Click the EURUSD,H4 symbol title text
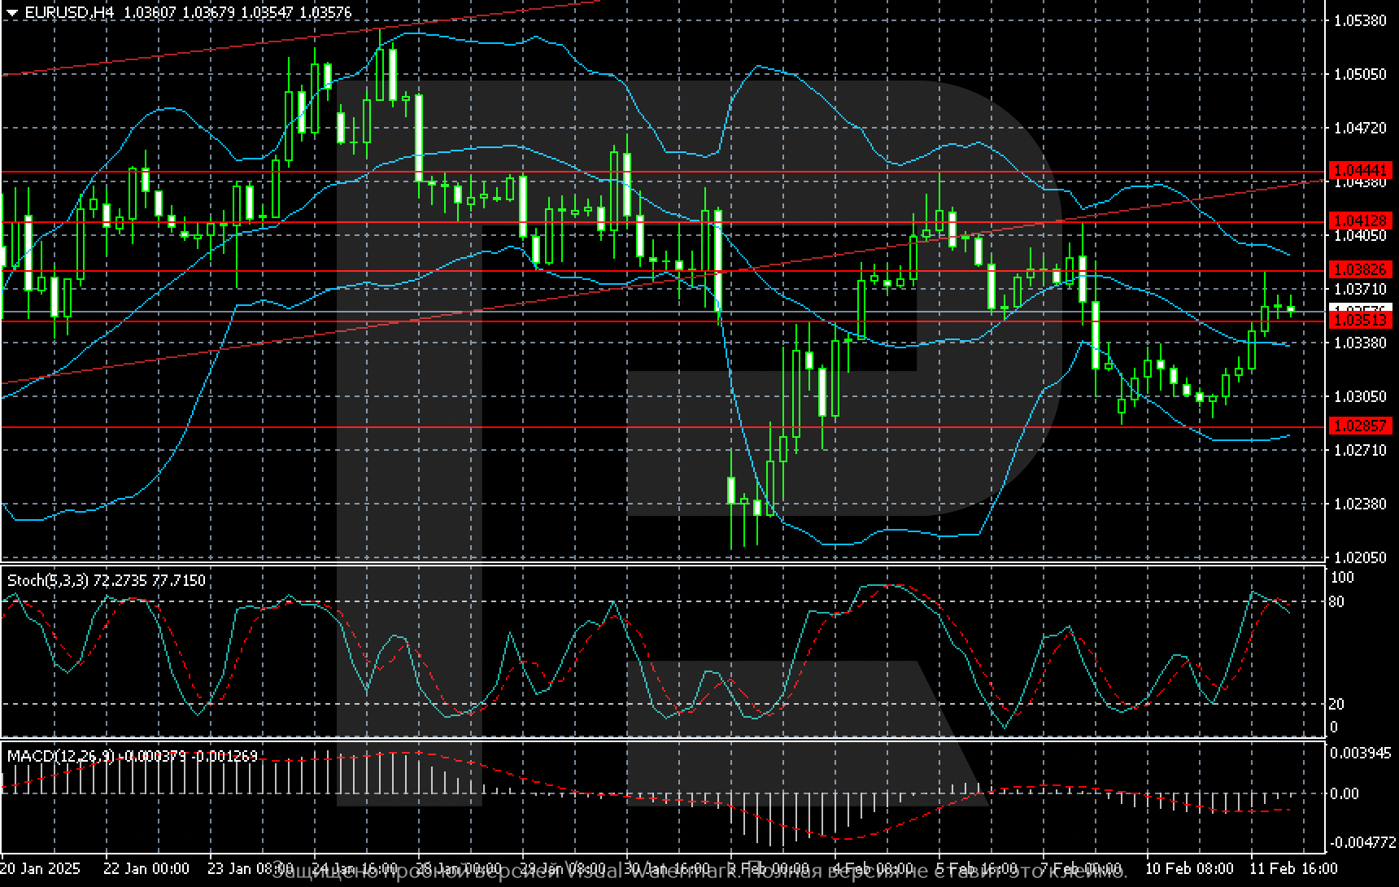 (x=58, y=13)
